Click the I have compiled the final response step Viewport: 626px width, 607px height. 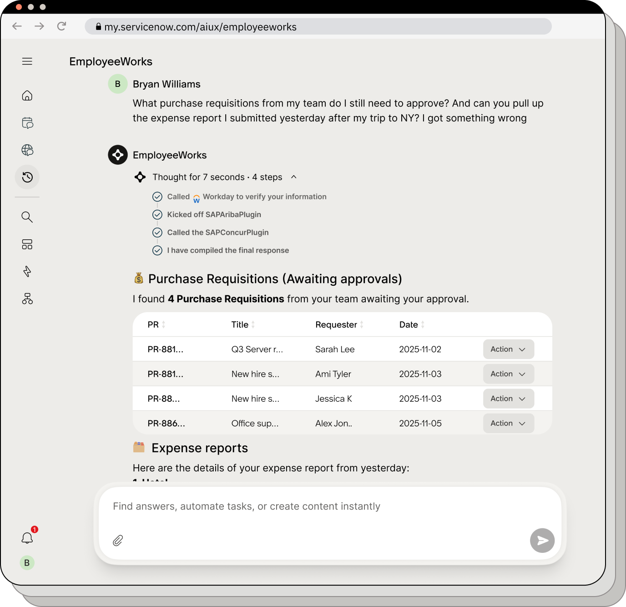coord(228,250)
